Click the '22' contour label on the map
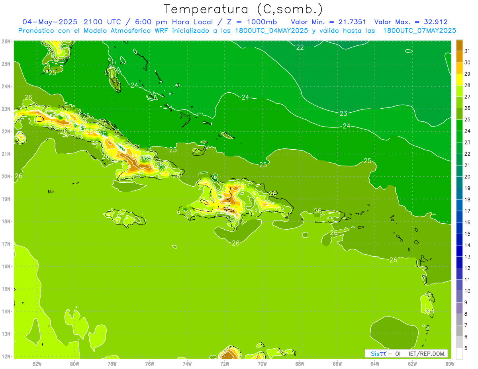This screenshot has width=478, height=369. (300, 47)
